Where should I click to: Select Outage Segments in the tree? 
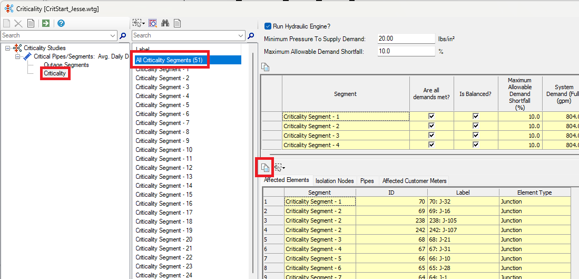pyautogui.click(x=66, y=65)
